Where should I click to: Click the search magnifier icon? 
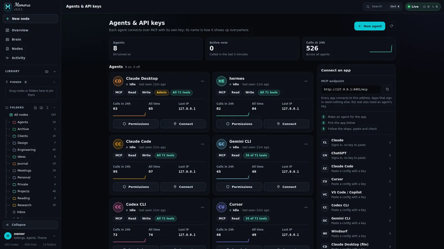click(368, 7)
